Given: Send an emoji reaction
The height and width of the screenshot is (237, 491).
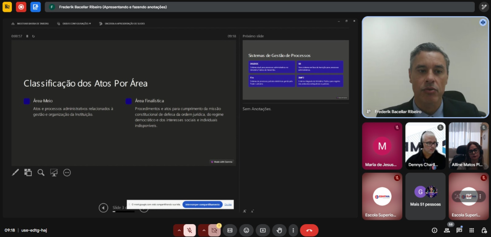Looking at the screenshot, I should click(x=246, y=230).
